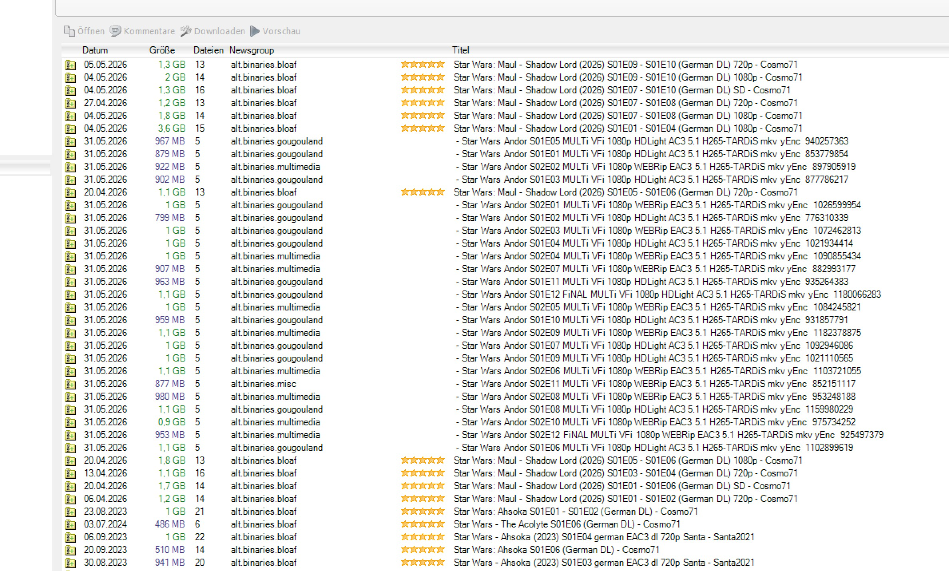Click collection icon of The Acolyte S01E06 row
This screenshot has height=571, width=949.
[x=70, y=524]
